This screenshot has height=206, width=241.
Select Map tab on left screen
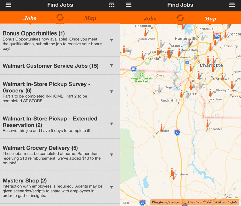point(90,18)
